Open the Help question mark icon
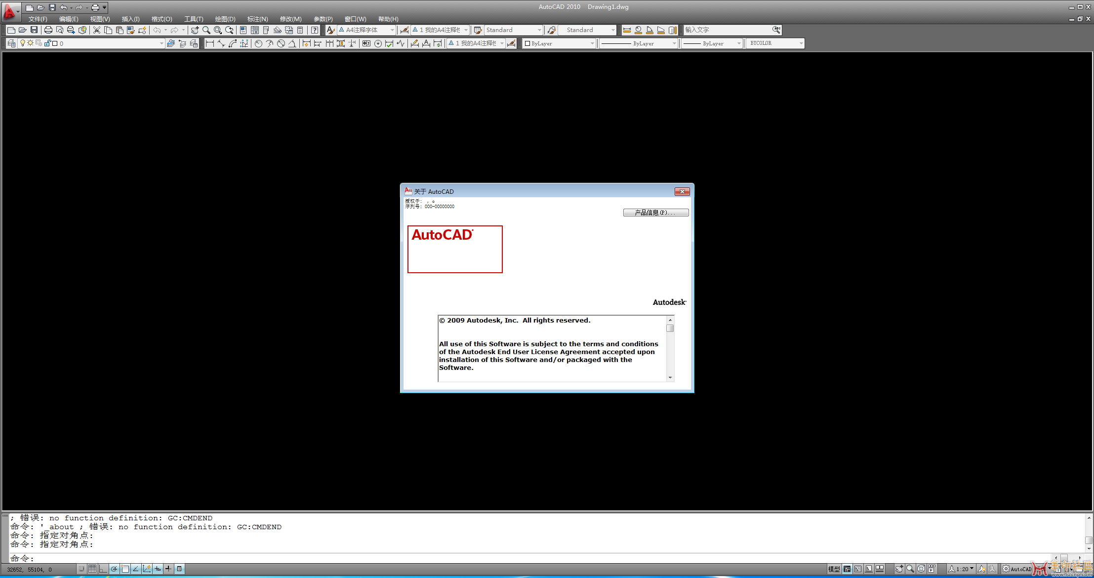 [315, 30]
